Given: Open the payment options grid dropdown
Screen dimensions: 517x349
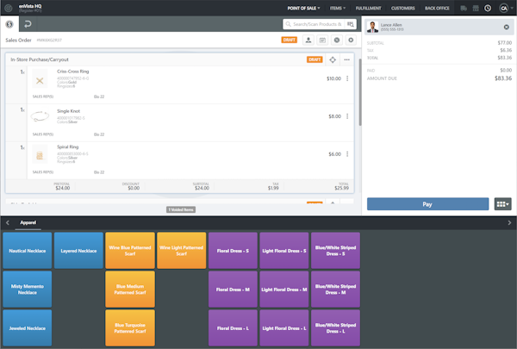Looking at the screenshot, I should (503, 204).
